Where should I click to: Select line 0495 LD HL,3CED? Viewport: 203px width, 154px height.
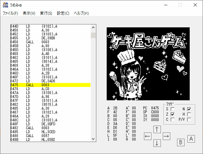[x=51, y=132]
